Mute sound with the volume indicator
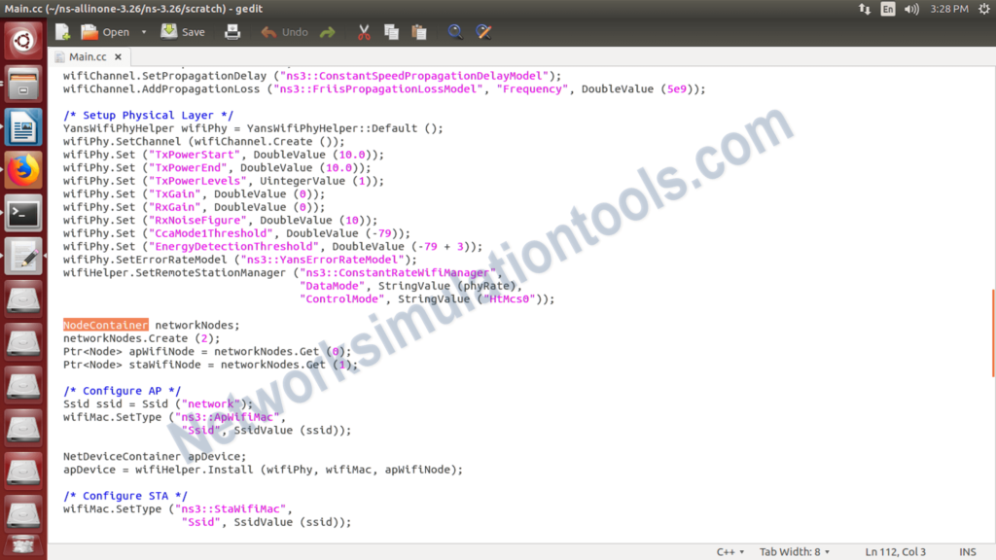The height and width of the screenshot is (560, 996). tap(911, 9)
